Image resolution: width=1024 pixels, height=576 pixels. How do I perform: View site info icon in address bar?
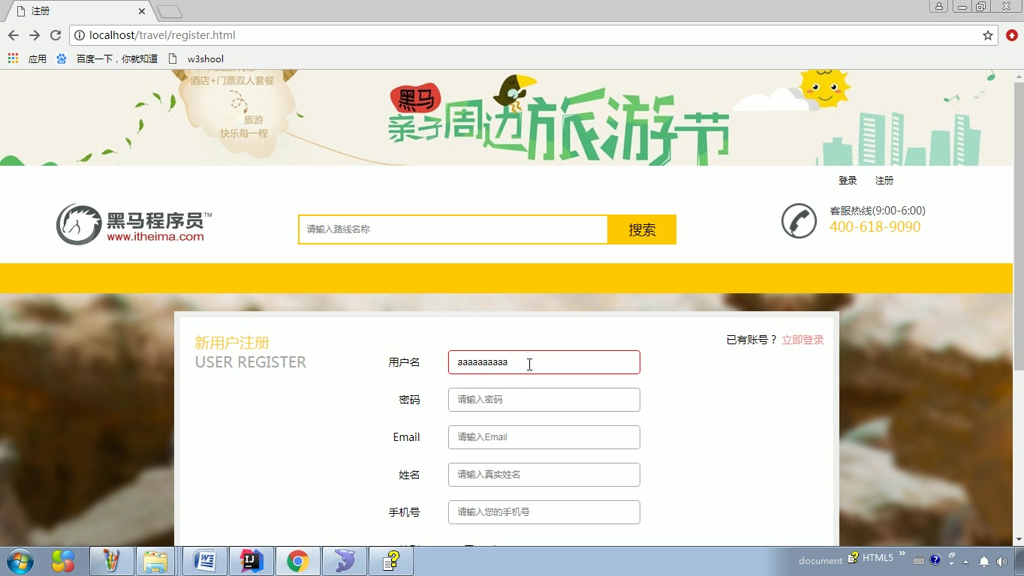click(x=80, y=35)
